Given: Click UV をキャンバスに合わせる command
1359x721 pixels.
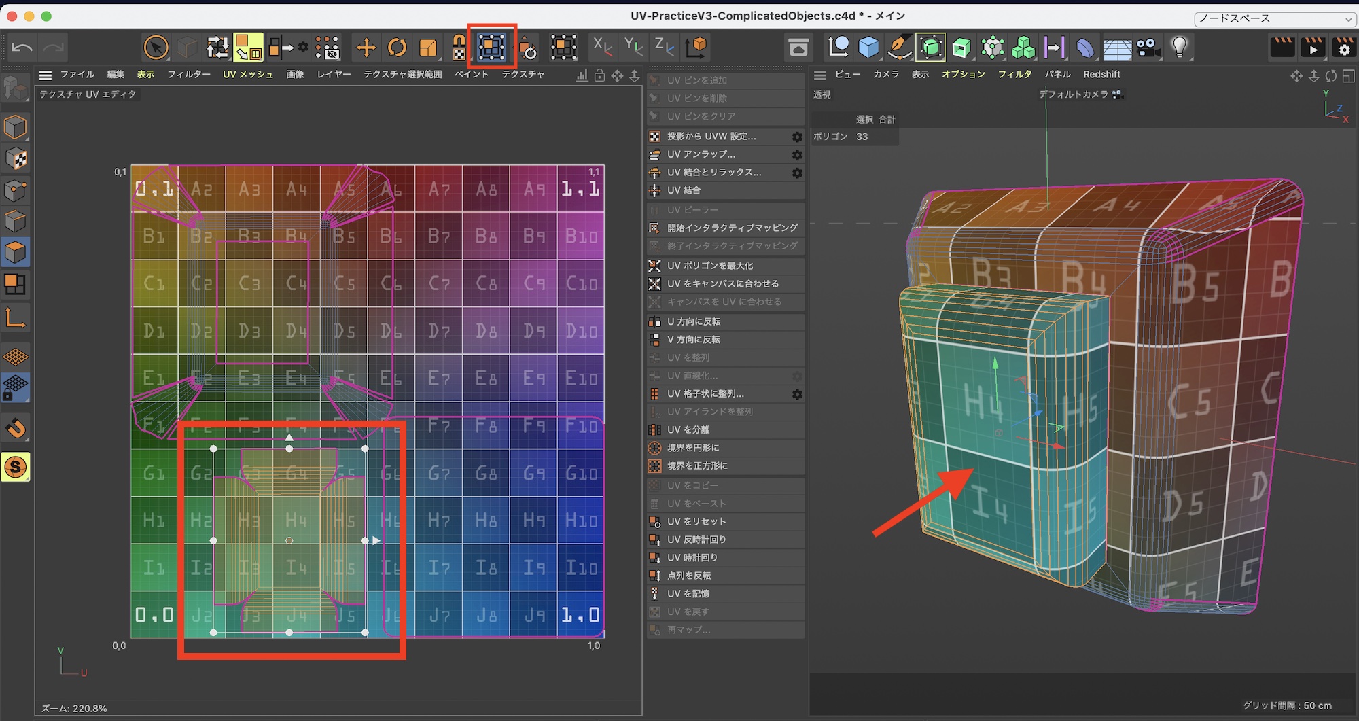Looking at the screenshot, I should (x=723, y=283).
